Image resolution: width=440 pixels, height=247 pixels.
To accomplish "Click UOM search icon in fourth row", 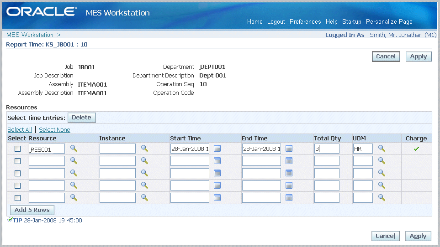I will [x=382, y=185].
